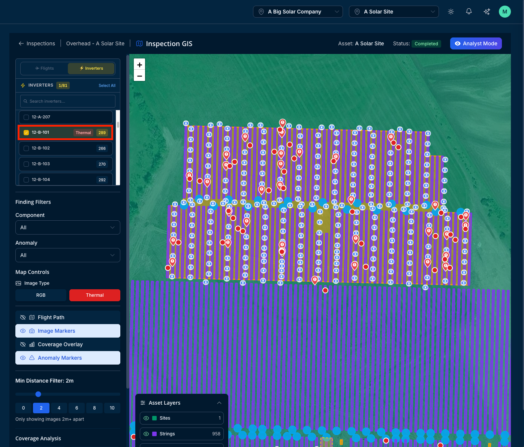The height and width of the screenshot is (447, 524).
Task: Open the Anomaly filter dropdown
Action: click(68, 255)
